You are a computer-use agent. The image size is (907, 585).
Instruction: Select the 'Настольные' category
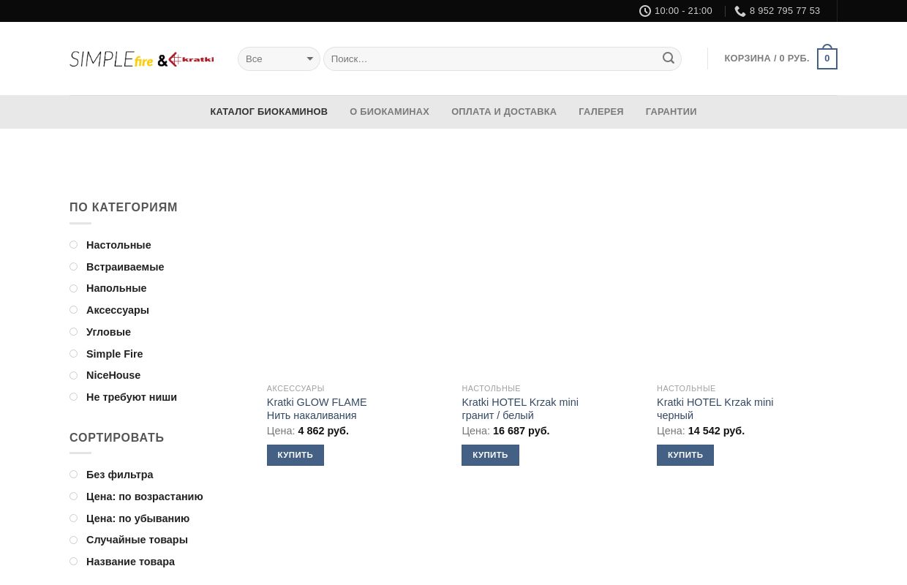point(118,245)
